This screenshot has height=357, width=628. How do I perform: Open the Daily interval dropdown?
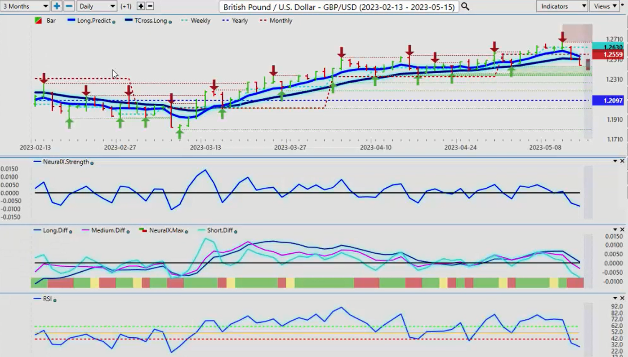[97, 6]
